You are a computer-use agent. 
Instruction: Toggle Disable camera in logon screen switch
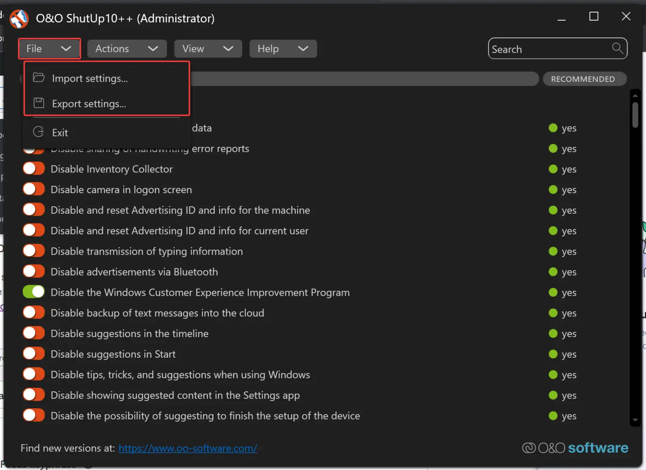[x=34, y=189]
